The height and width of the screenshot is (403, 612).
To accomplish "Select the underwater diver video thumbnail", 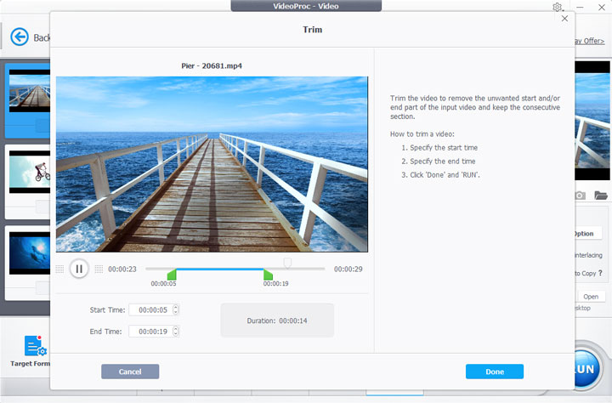I will [30, 253].
